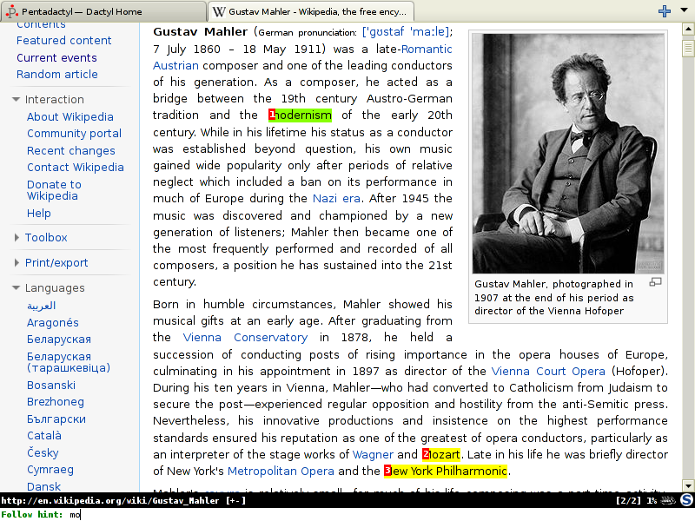Image resolution: width=695 pixels, height=521 pixels.
Task: Follow the Vienna Court Opera link
Action: pos(548,371)
